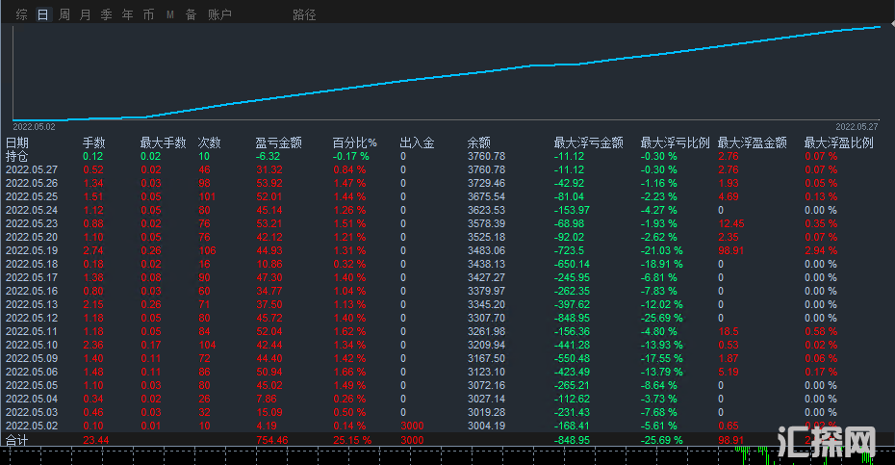Open the 季 quarterly tab
This screenshot has width=895, height=465.
[106, 14]
